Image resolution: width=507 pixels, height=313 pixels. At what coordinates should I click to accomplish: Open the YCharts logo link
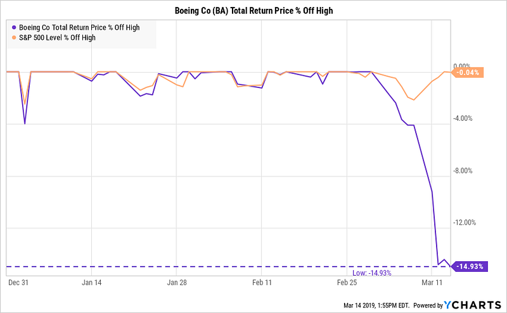coord(473,305)
